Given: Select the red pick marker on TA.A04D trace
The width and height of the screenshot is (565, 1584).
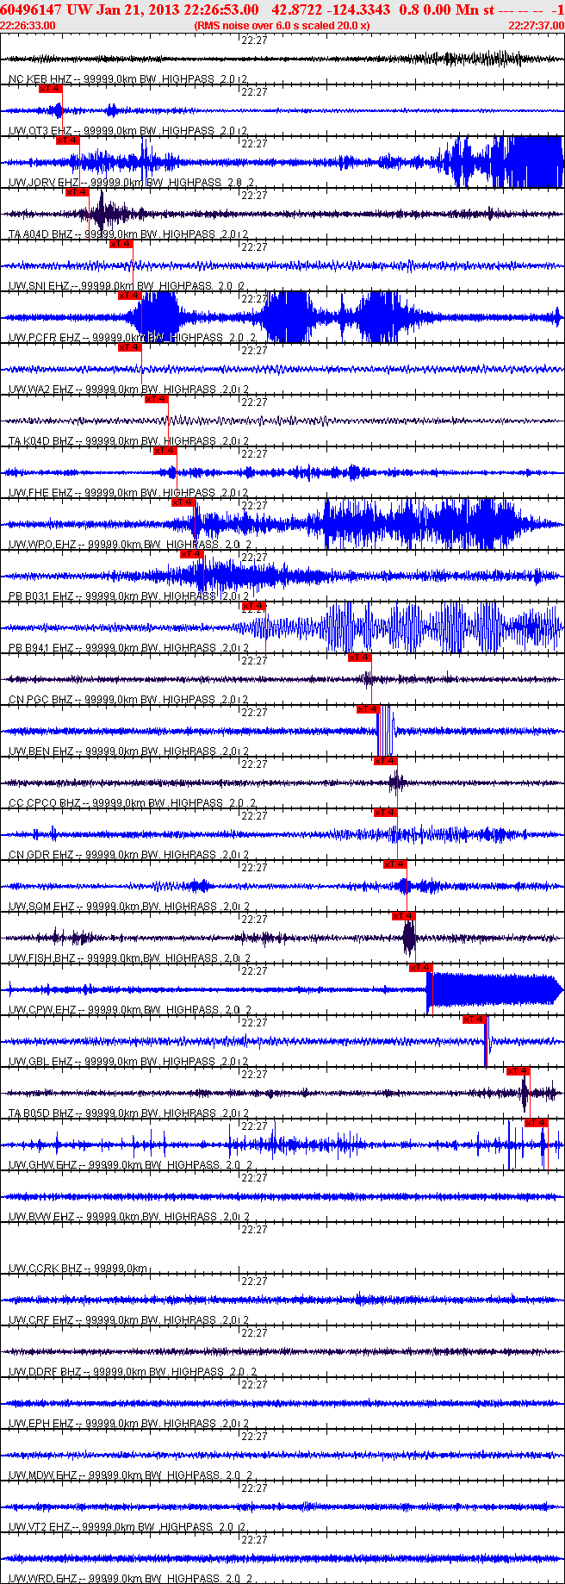Looking at the screenshot, I should click(x=78, y=192).
